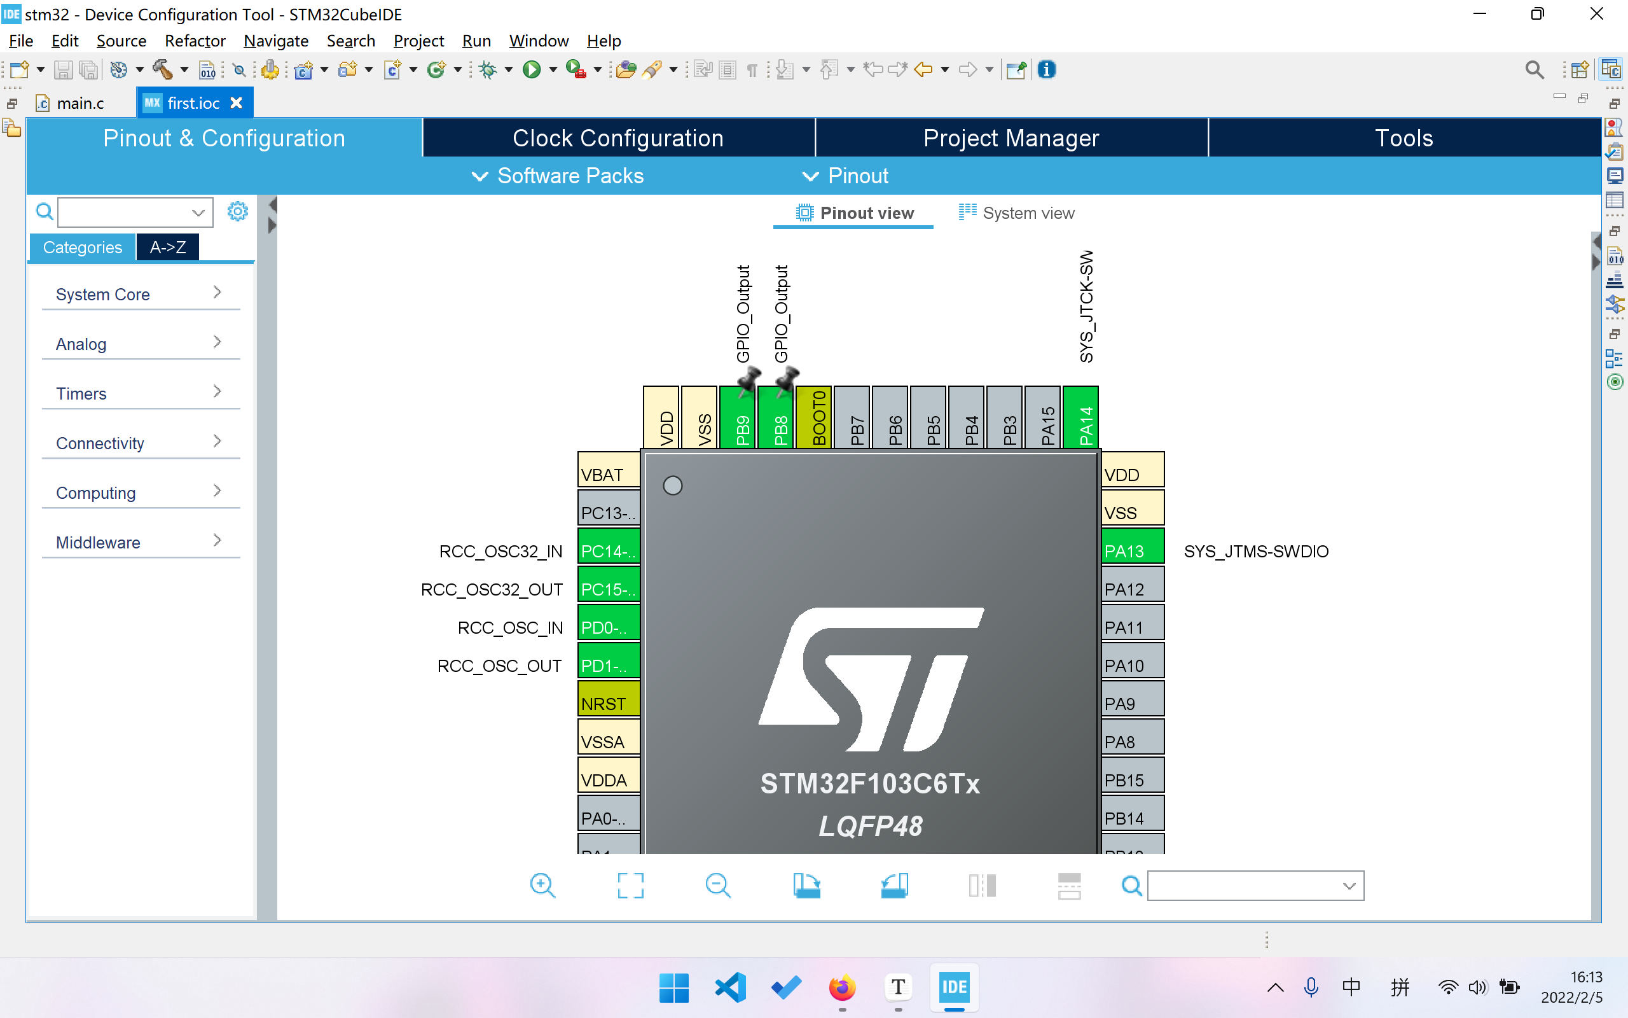Expand the Middleware category
The height and width of the screenshot is (1018, 1628).
pos(141,543)
